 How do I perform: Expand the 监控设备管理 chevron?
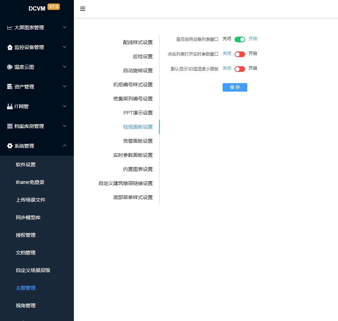(65, 47)
